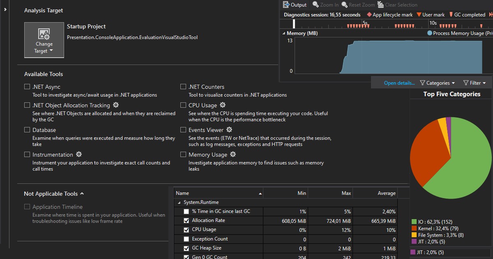Open CPU Usage tool settings gear
The height and width of the screenshot is (259, 493).
(223, 105)
